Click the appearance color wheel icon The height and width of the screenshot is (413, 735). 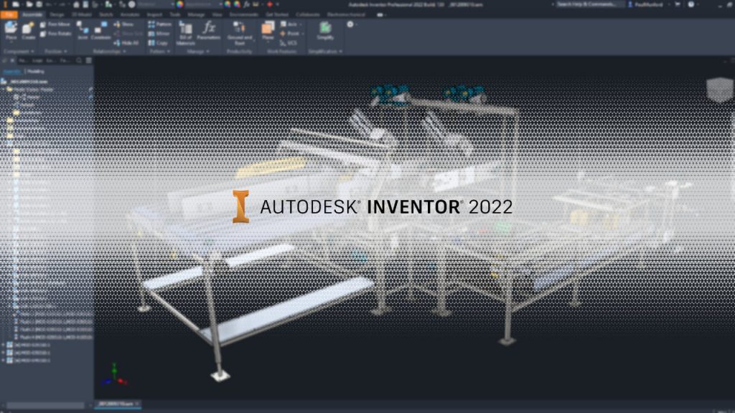click(x=180, y=5)
